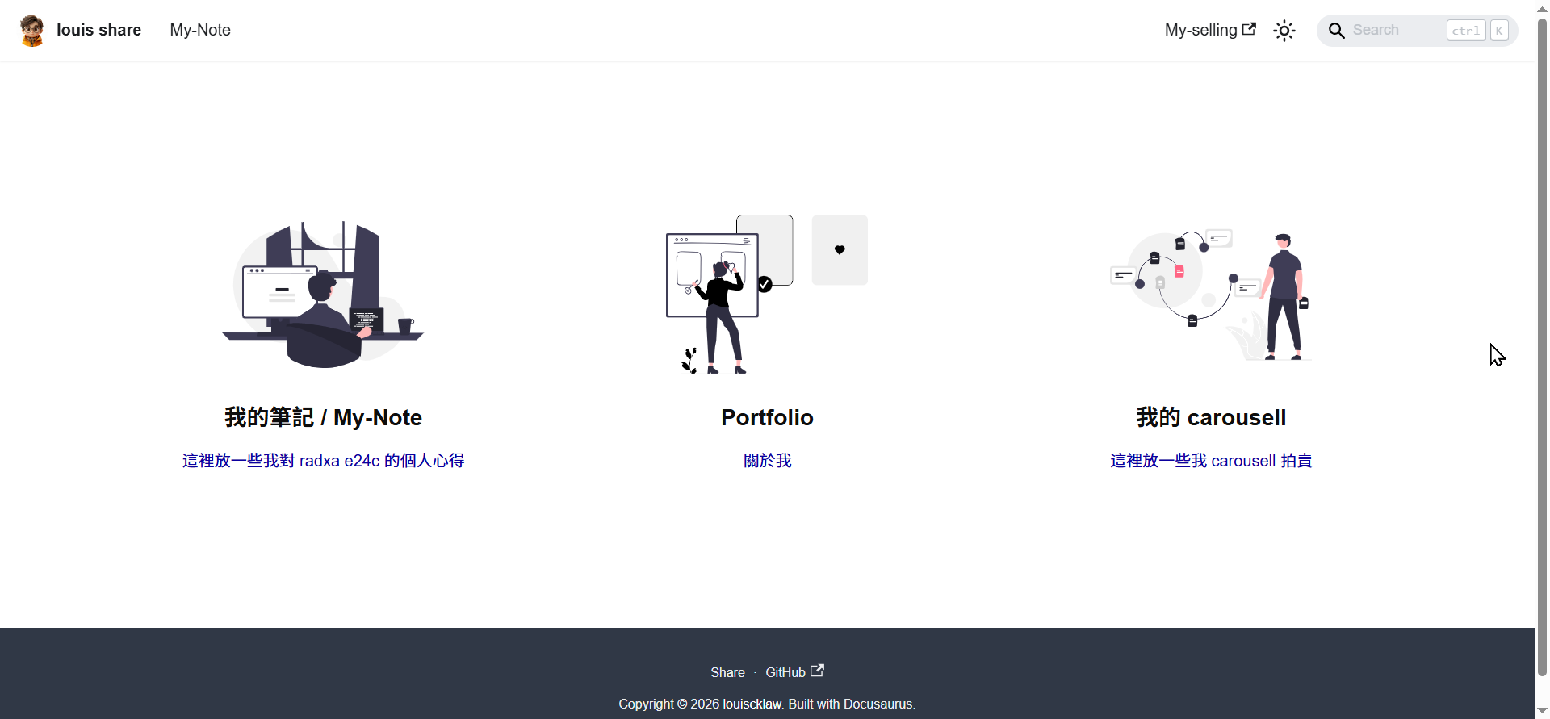This screenshot has width=1550, height=719.
Task: Click the louis share avatar logo
Action: click(x=32, y=31)
